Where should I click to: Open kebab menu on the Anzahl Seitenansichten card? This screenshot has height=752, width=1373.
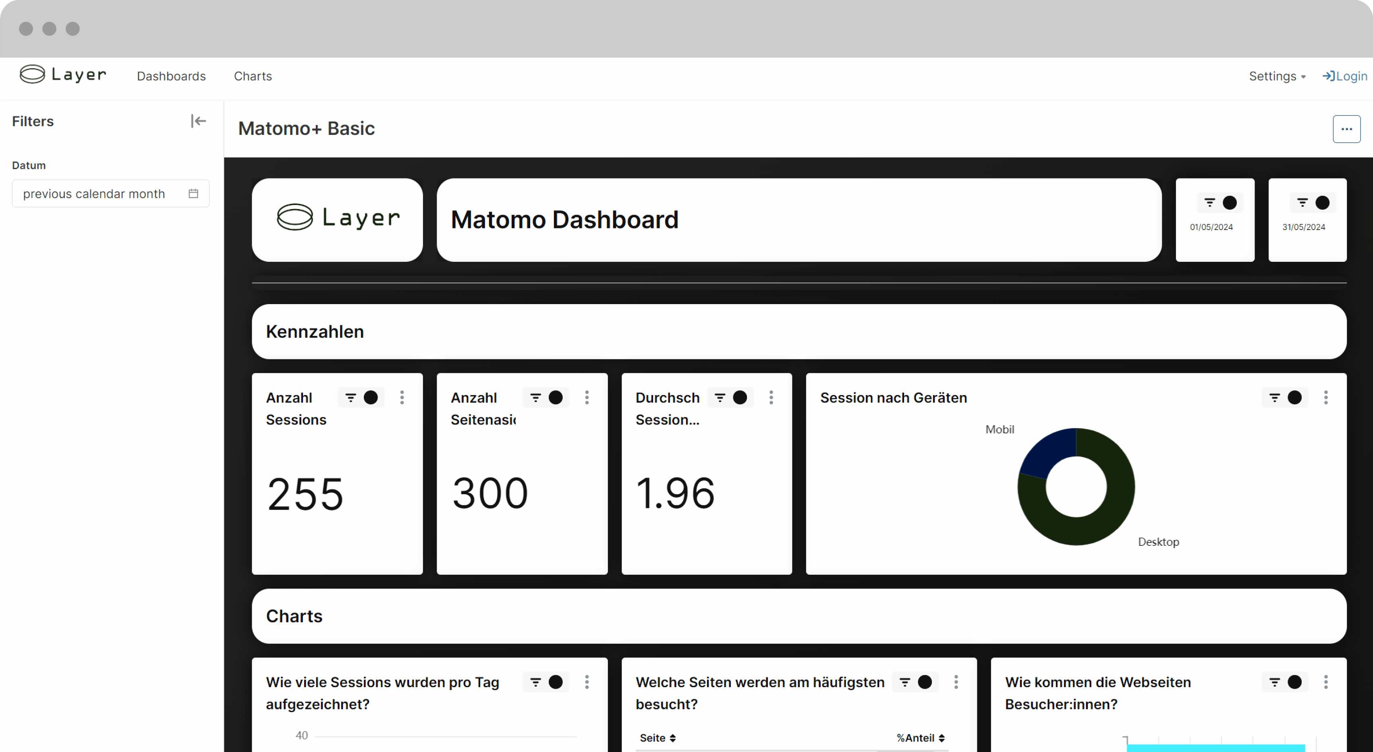[x=587, y=398]
